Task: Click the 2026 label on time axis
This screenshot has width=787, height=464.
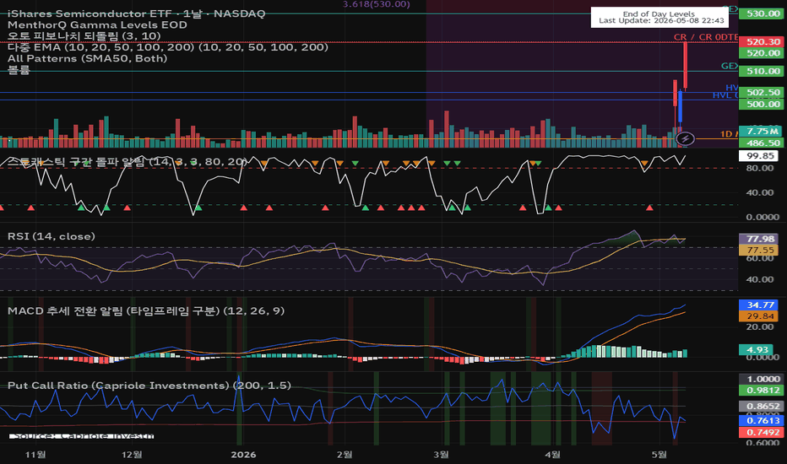Action: [x=243, y=455]
